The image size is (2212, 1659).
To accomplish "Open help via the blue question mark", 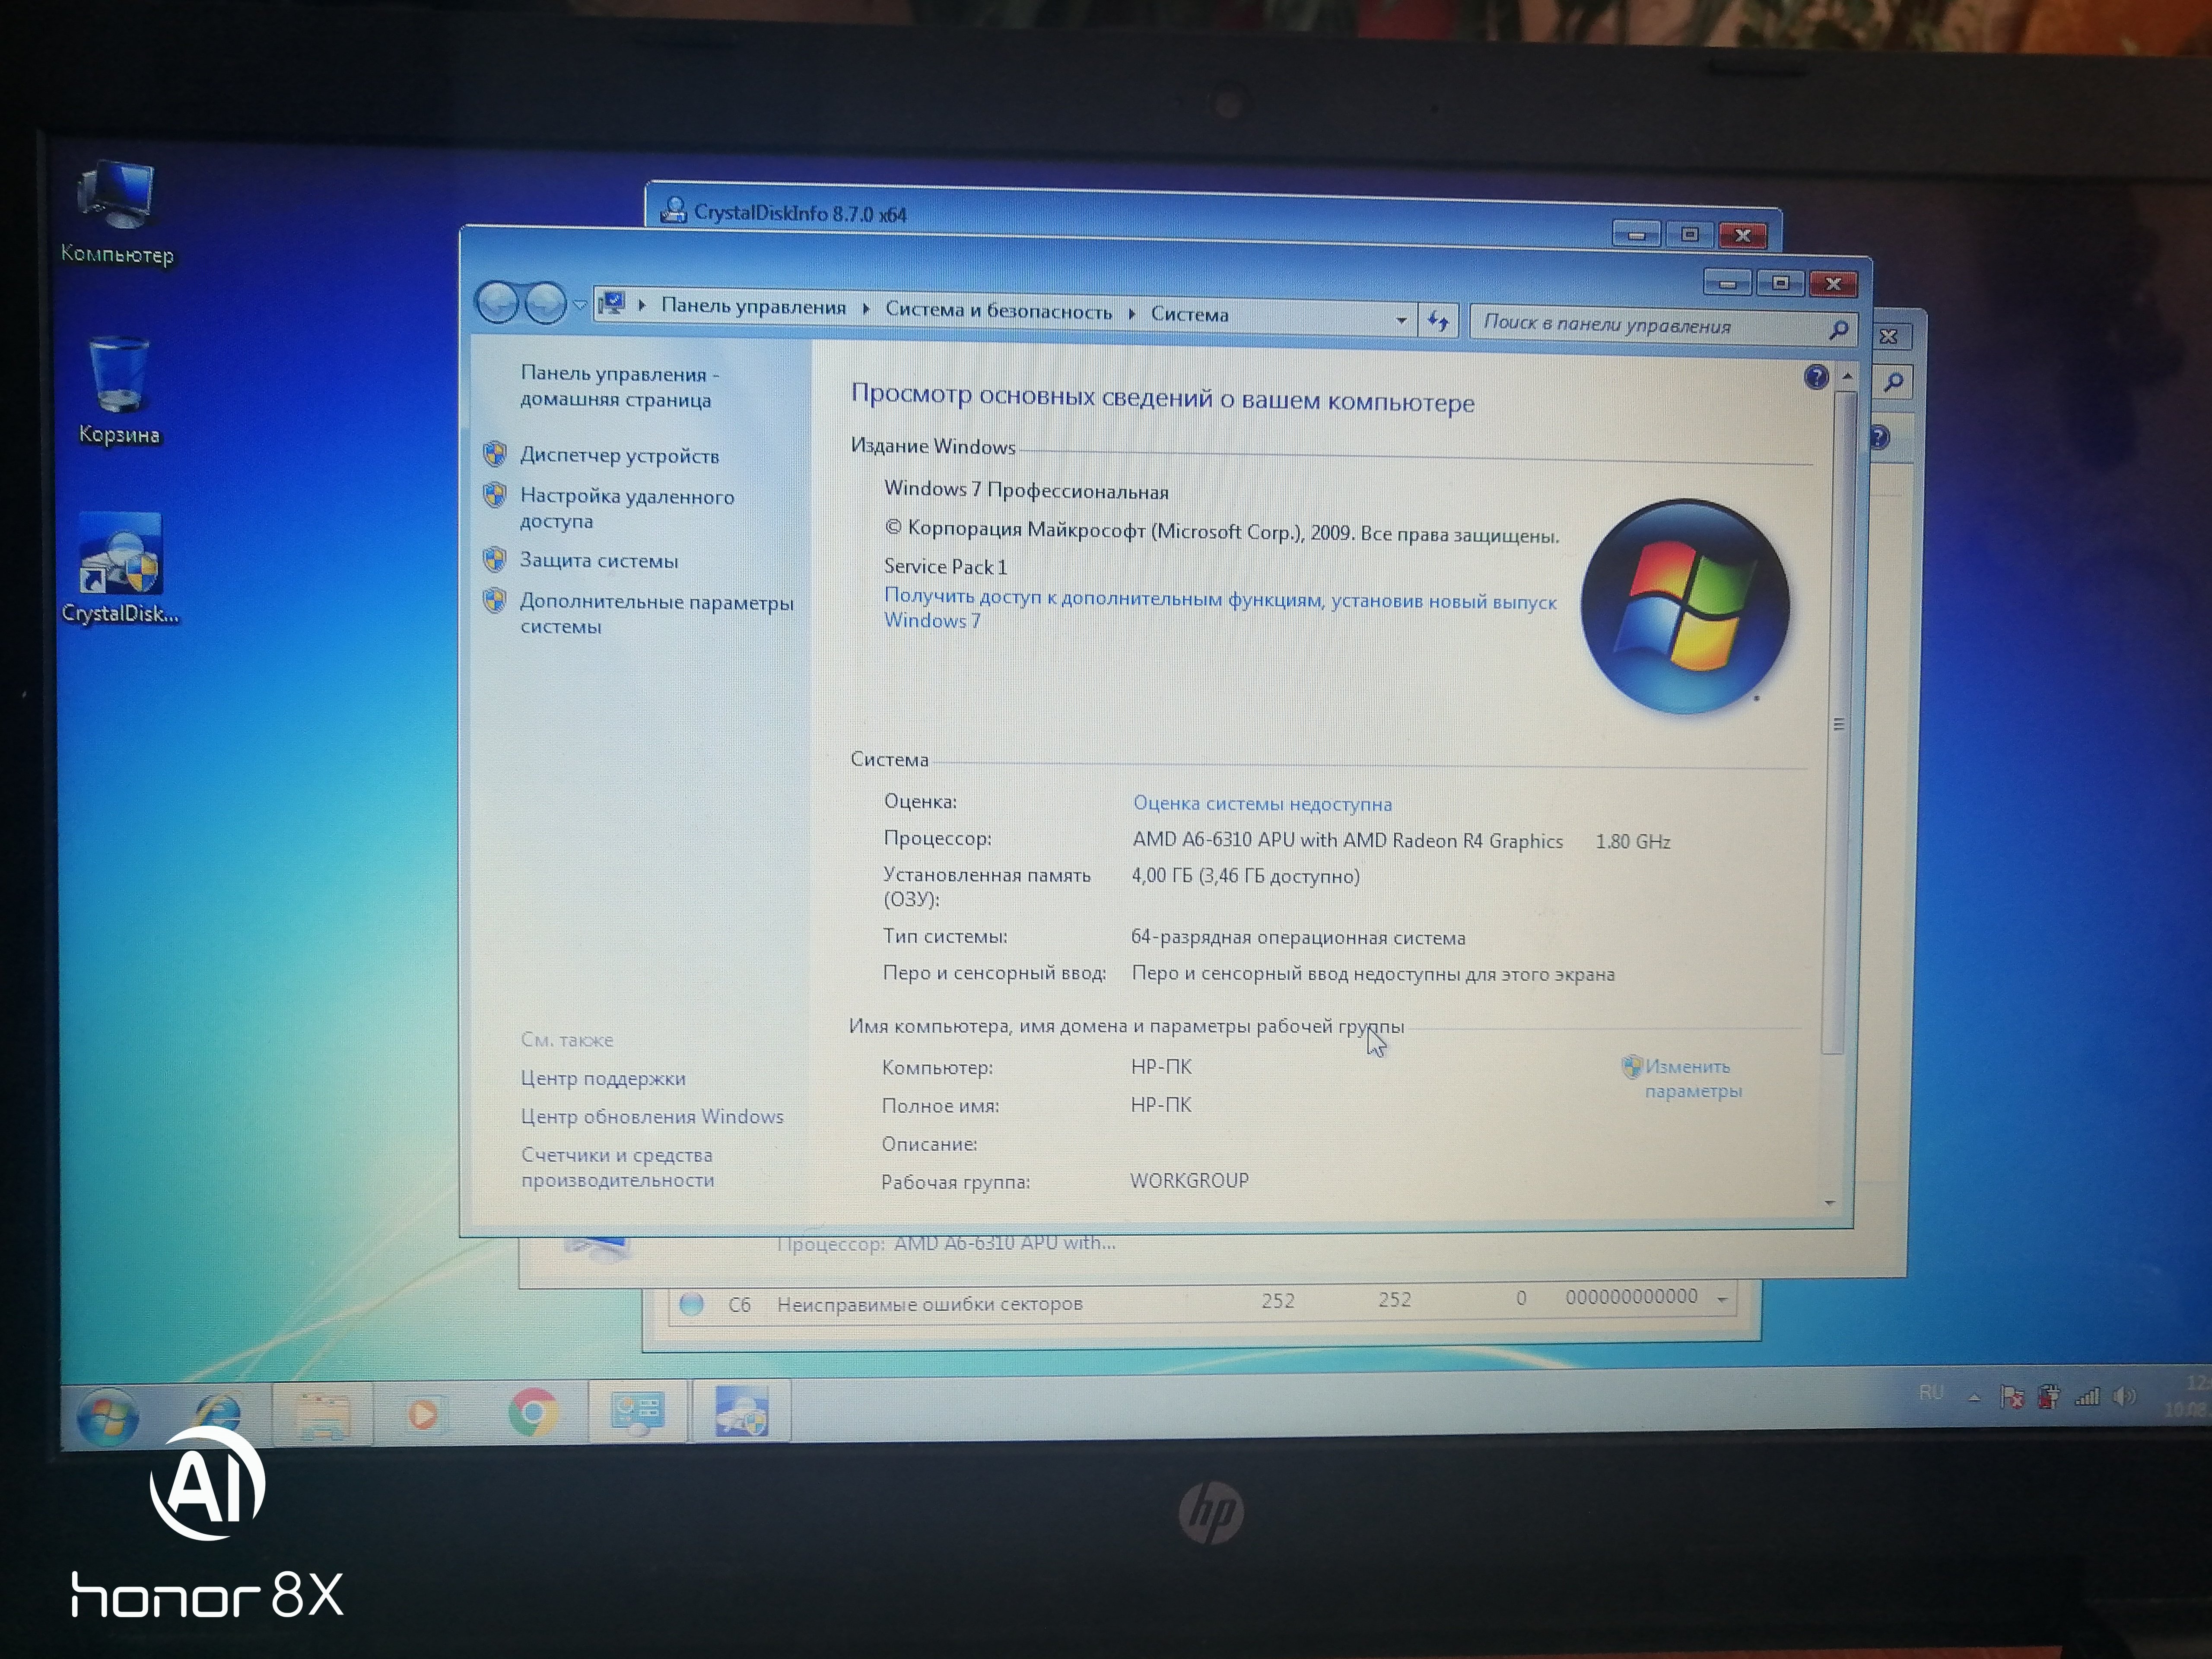I will tap(1816, 377).
